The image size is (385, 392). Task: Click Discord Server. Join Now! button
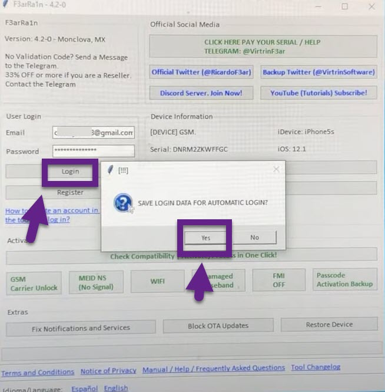[x=201, y=93]
